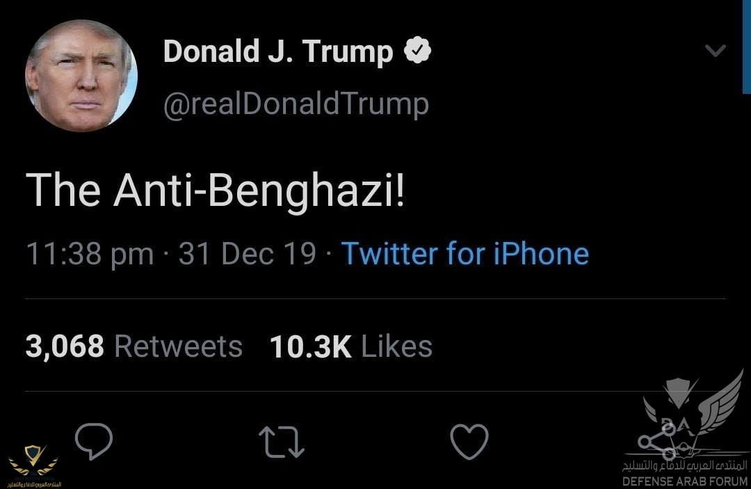
Task: View the 3,068 Retweets list
Action: tap(134, 346)
